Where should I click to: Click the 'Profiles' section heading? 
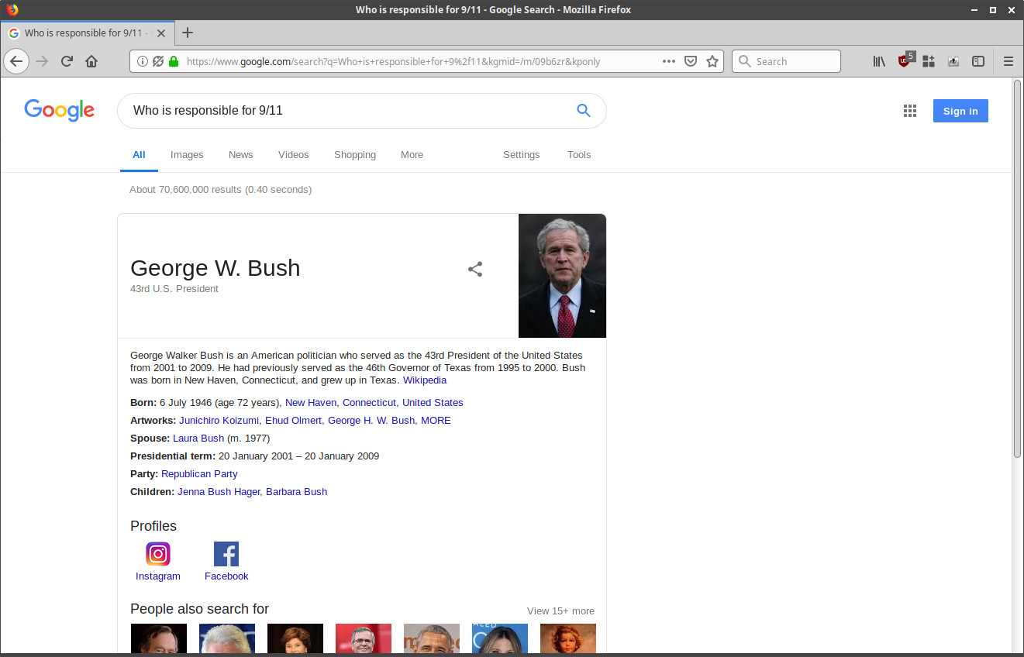point(153,526)
